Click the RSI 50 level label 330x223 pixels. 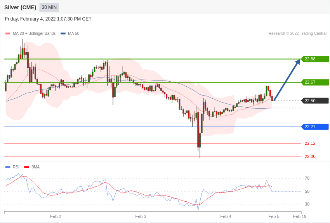307,191
